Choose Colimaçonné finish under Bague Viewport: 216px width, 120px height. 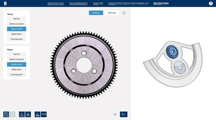pyautogui.click(x=16, y=75)
